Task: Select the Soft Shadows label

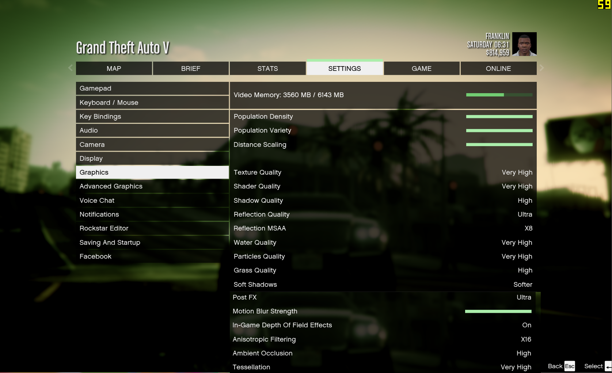Action: coord(255,285)
